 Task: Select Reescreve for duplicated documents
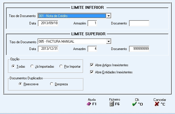pos(20,84)
